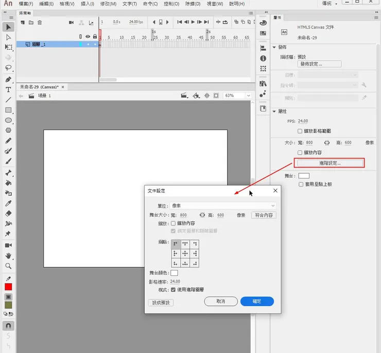Select the Eraser tool
The height and width of the screenshot is (353, 381).
pos(8,213)
